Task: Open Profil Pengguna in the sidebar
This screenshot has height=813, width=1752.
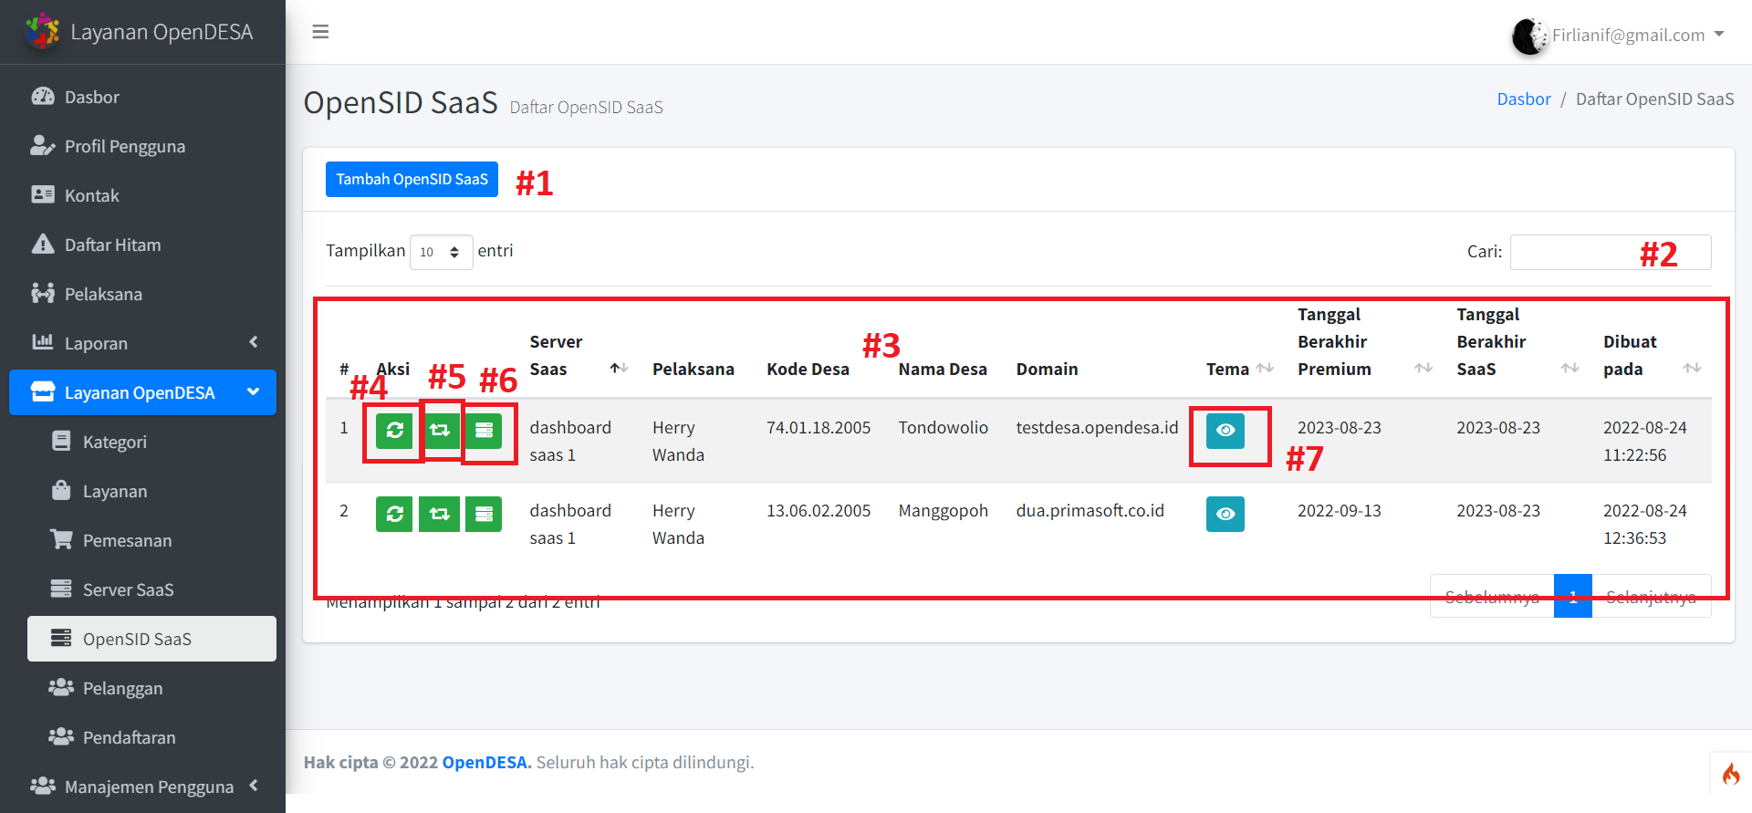Action: (142, 146)
